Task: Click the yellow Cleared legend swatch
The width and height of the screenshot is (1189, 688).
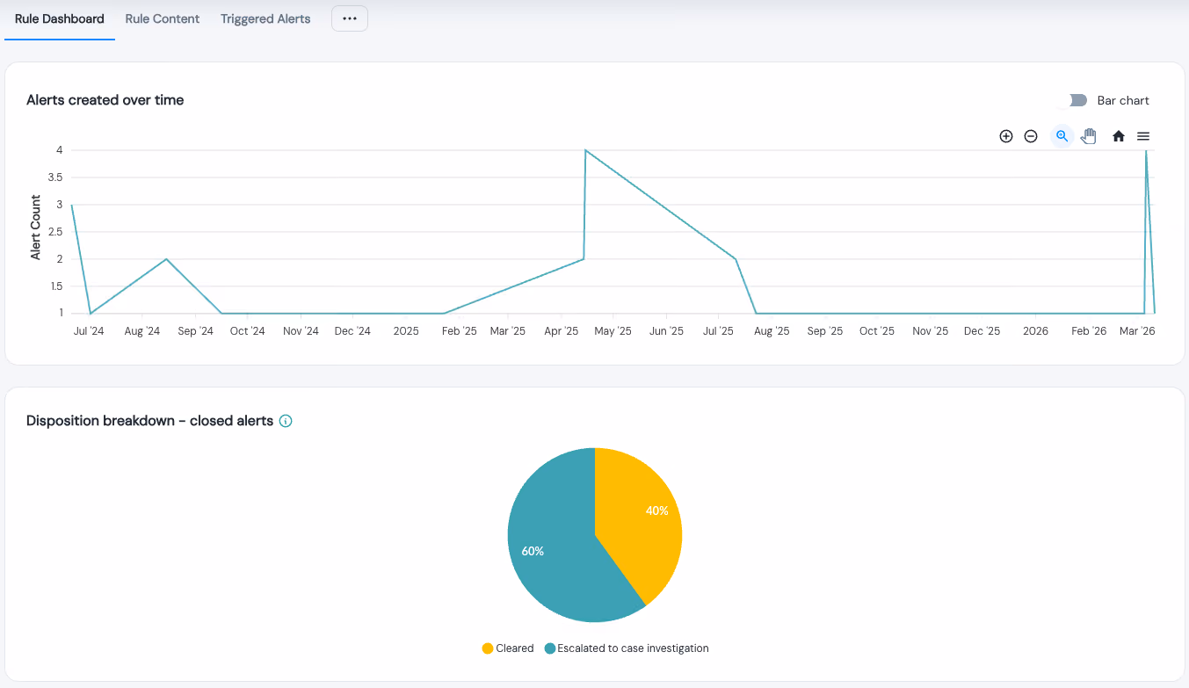Action: pos(488,648)
